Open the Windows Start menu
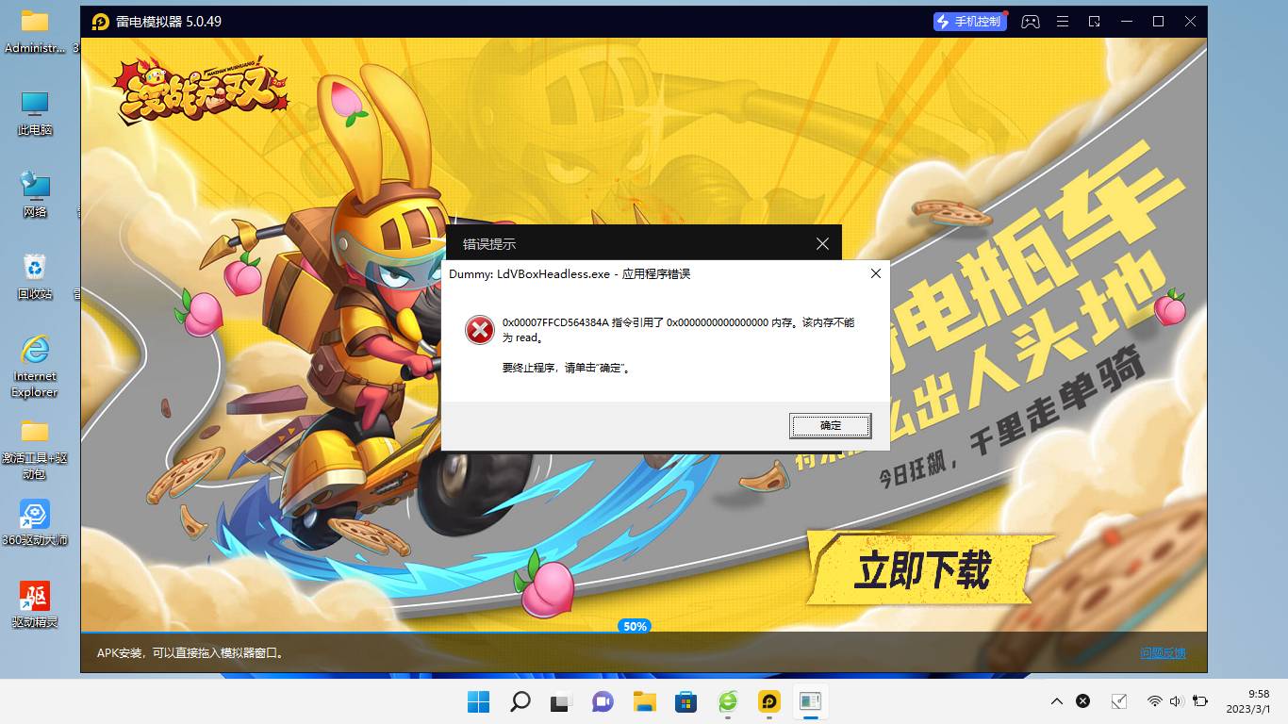Screen dimensions: 1288x724 [478, 701]
